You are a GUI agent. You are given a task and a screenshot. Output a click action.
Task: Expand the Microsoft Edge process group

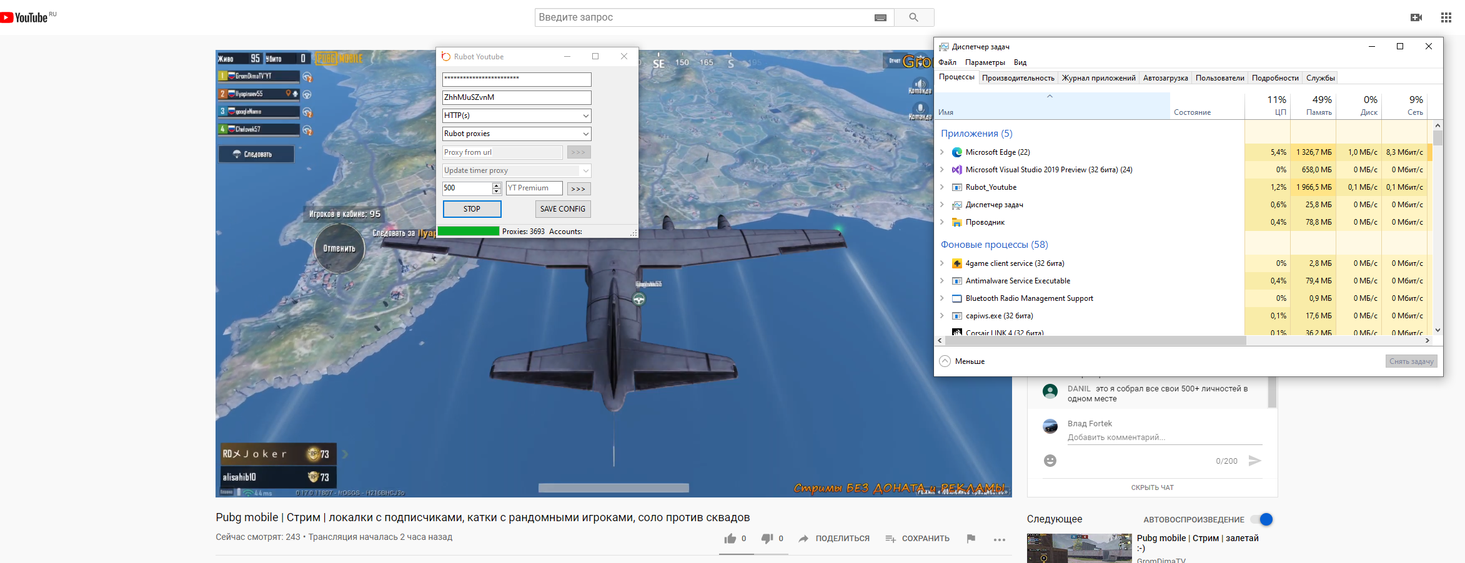942,152
